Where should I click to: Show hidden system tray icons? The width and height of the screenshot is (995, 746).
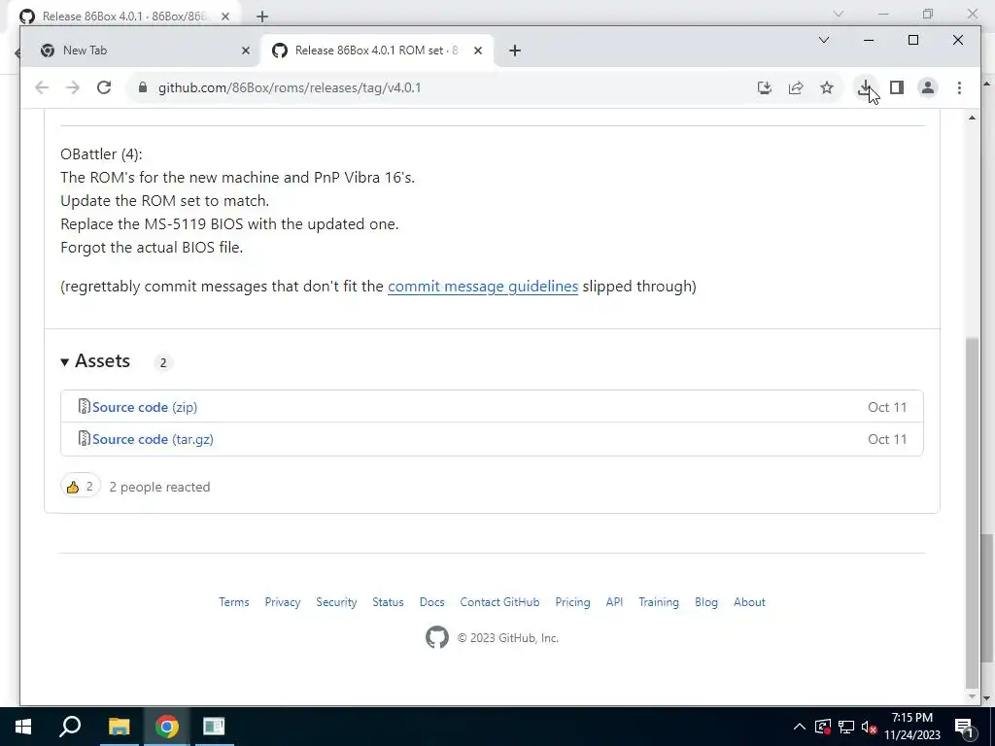pyautogui.click(x=800, y=727)
